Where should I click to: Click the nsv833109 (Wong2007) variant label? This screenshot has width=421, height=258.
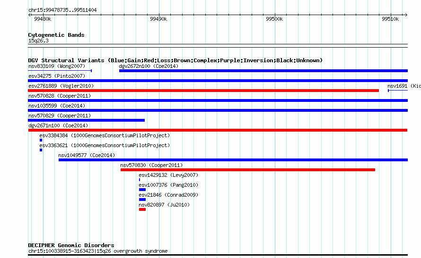(x=57, y=66)
